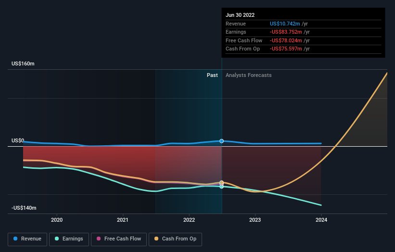Click the US$10.742m revenue value in tooltip

(x=285, y=24)
